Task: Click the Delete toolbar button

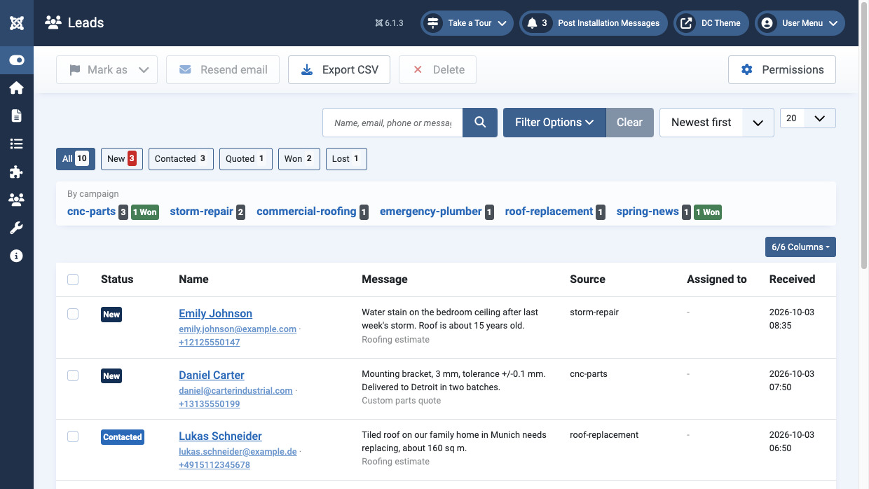Action: pyautogui.click(x=438, y=70)
